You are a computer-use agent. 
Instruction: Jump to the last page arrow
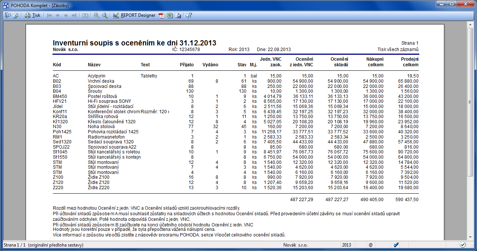pos(74,15)
